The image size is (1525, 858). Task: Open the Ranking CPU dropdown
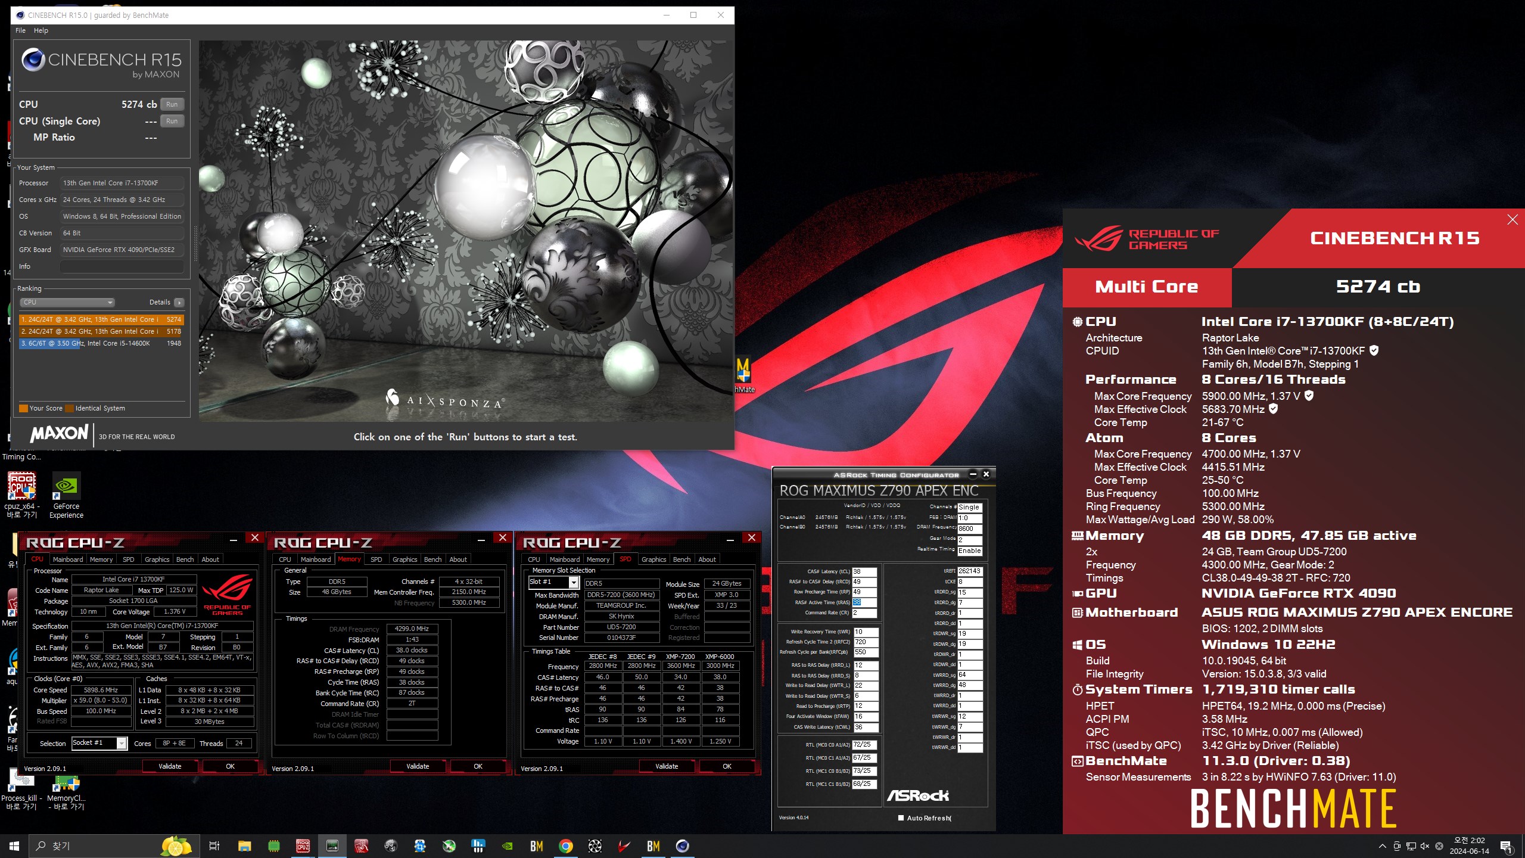click(x=67, y=302)
